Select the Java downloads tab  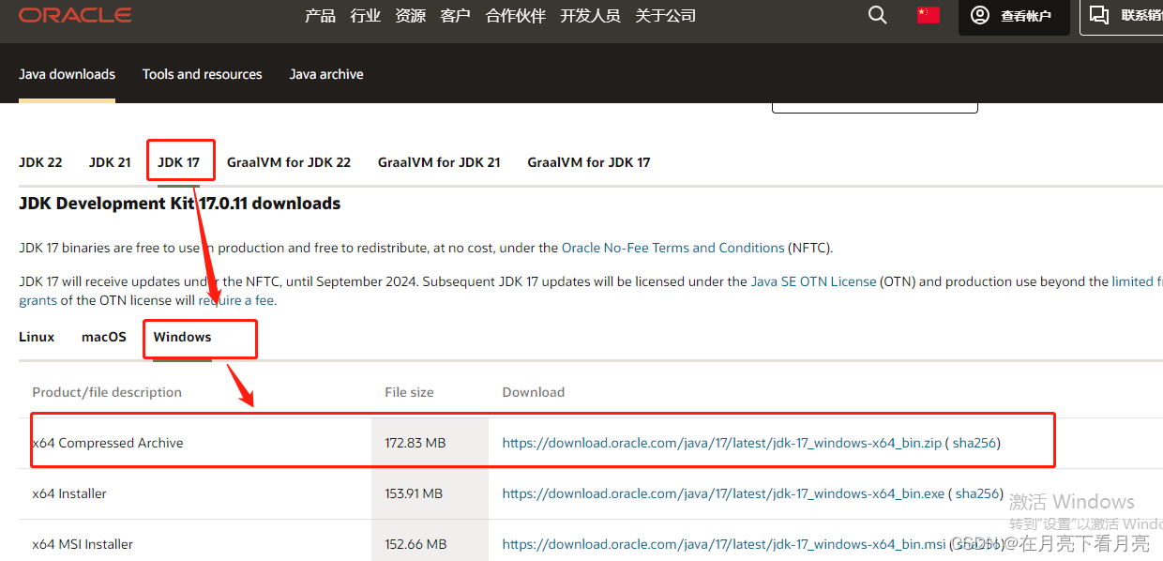(67, 74)
